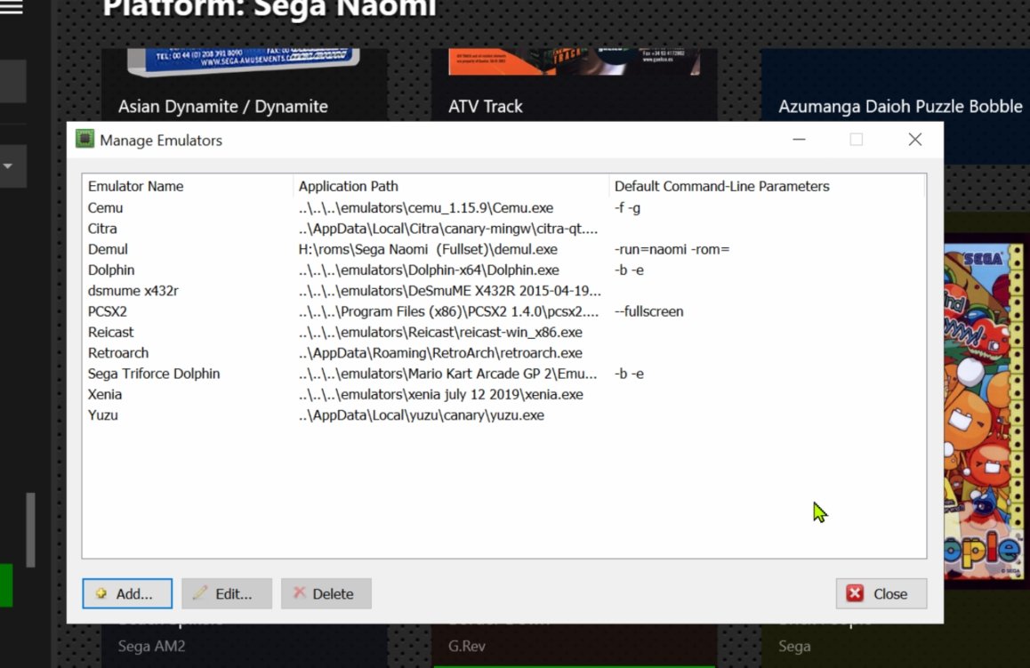Close the Manage Emulators dialog via Close button
The height and width of the screenshot is (668, 1030).
[881, 594]
